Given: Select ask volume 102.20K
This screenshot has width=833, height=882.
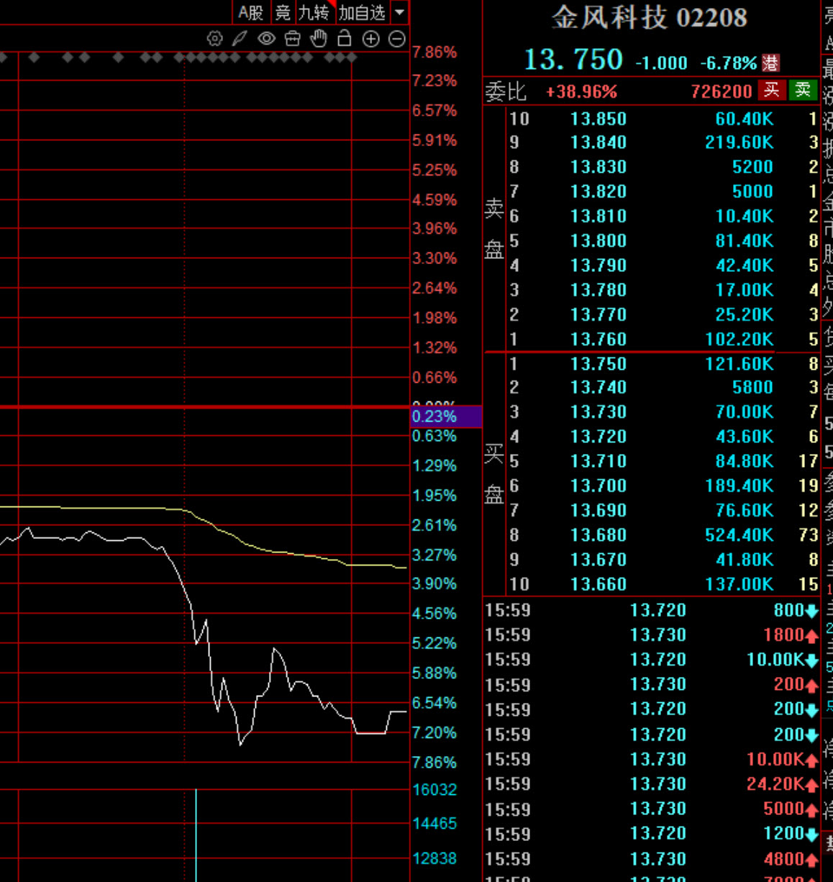Looking at the screenshot, I should tap(739, 339).
